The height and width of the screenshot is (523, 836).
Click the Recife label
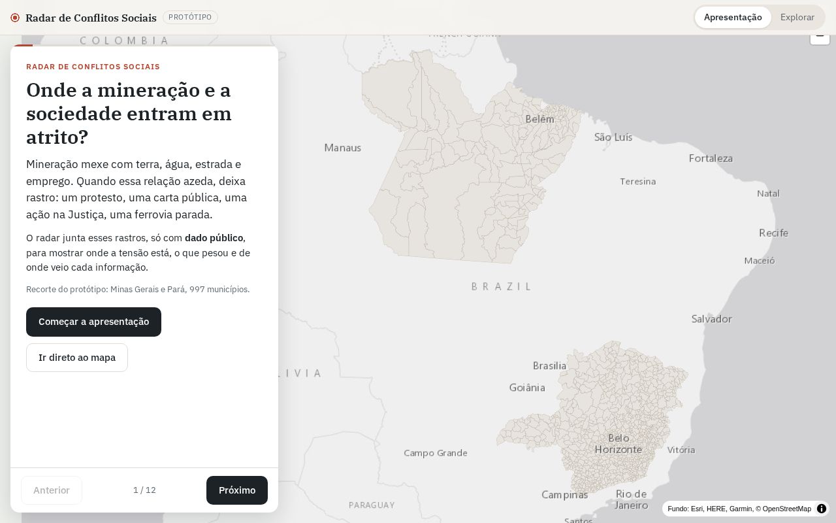(773, 233)
